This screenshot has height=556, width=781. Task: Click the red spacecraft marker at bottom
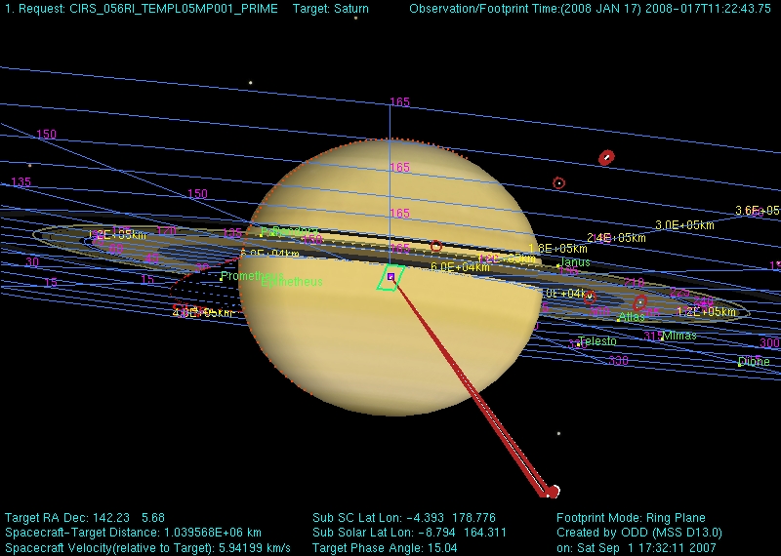coord(552,492)
